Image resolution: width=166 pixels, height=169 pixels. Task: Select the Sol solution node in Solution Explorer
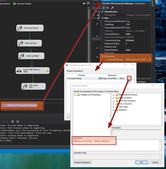[x=98, y=12]
